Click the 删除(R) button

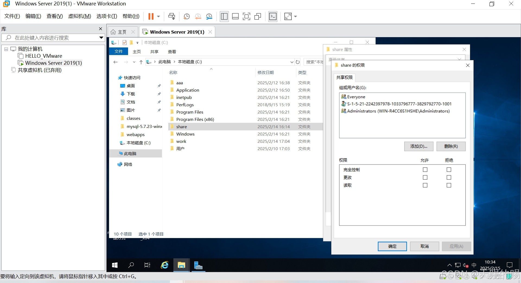click(451, 146)
